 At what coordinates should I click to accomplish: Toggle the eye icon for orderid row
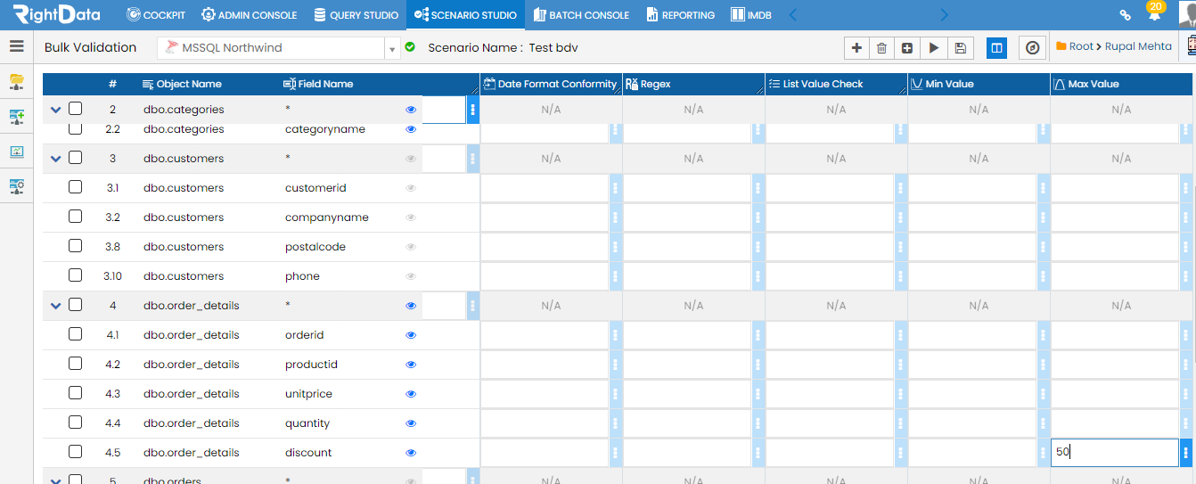coord(411,335)
